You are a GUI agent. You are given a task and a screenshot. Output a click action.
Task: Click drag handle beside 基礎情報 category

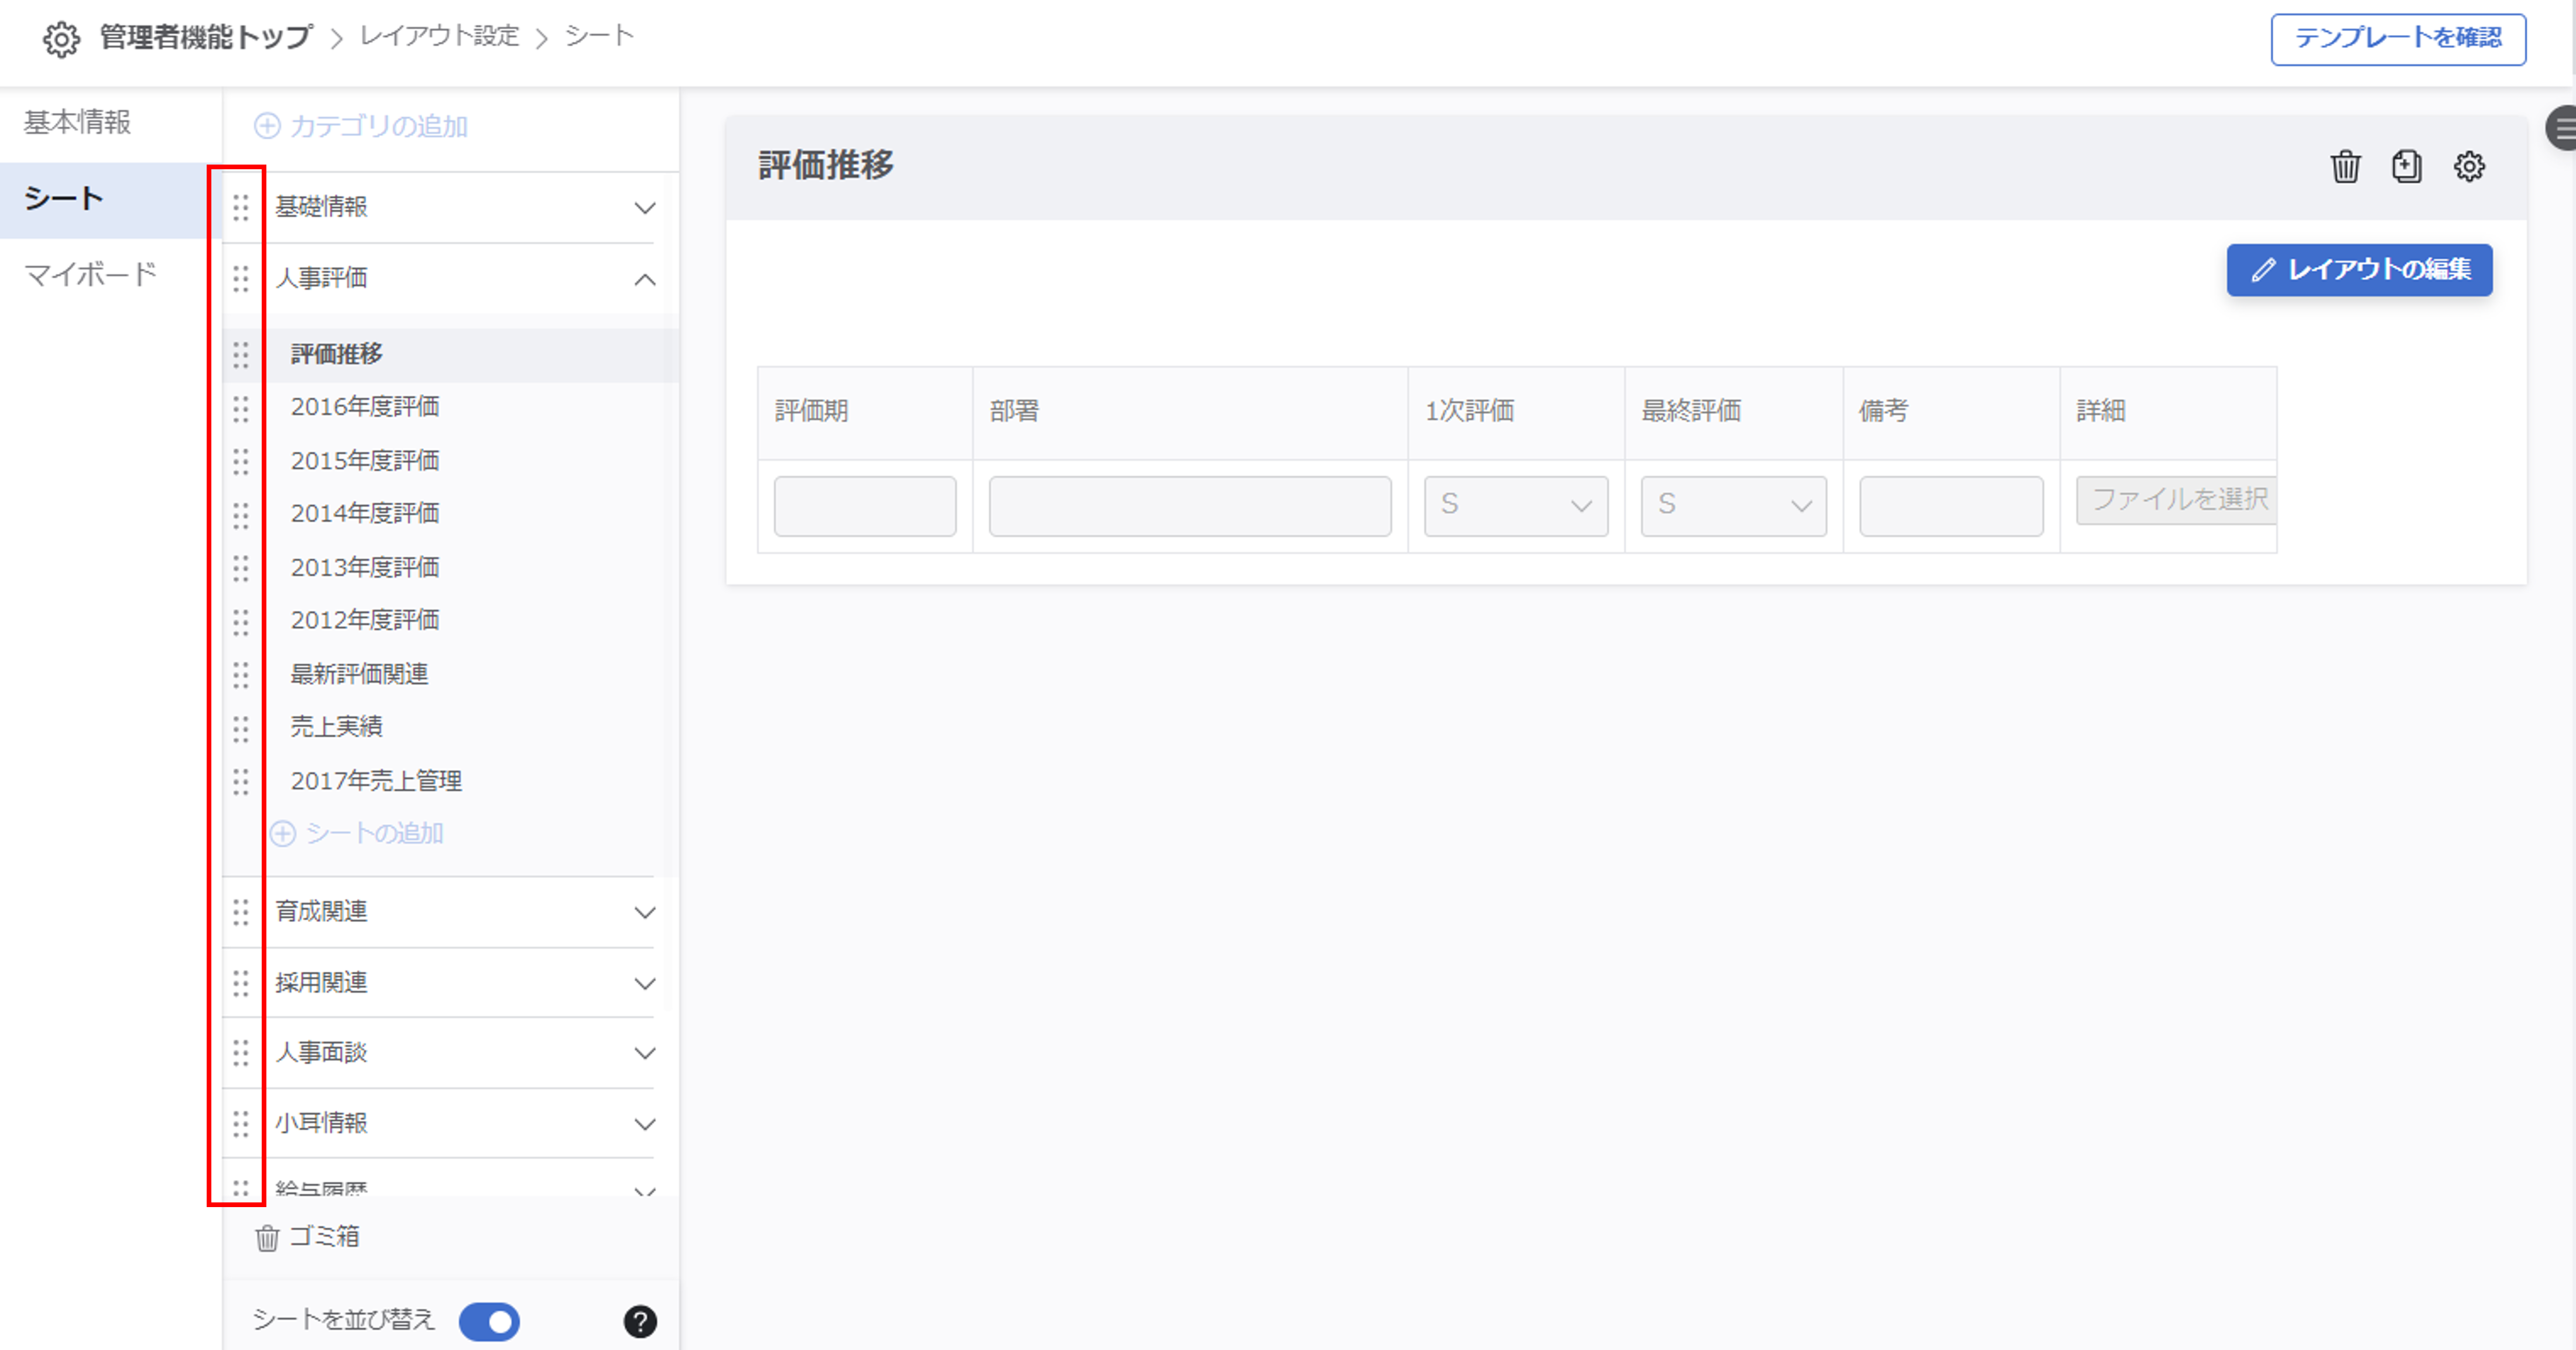coord(241,207)
